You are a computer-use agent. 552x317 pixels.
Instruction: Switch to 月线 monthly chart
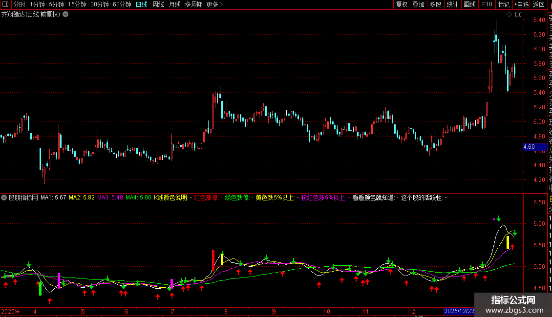point(174,4)
